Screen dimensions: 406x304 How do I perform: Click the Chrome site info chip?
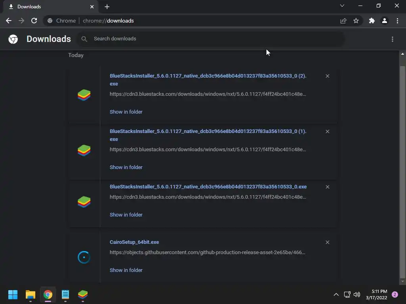tap(62, 21)
